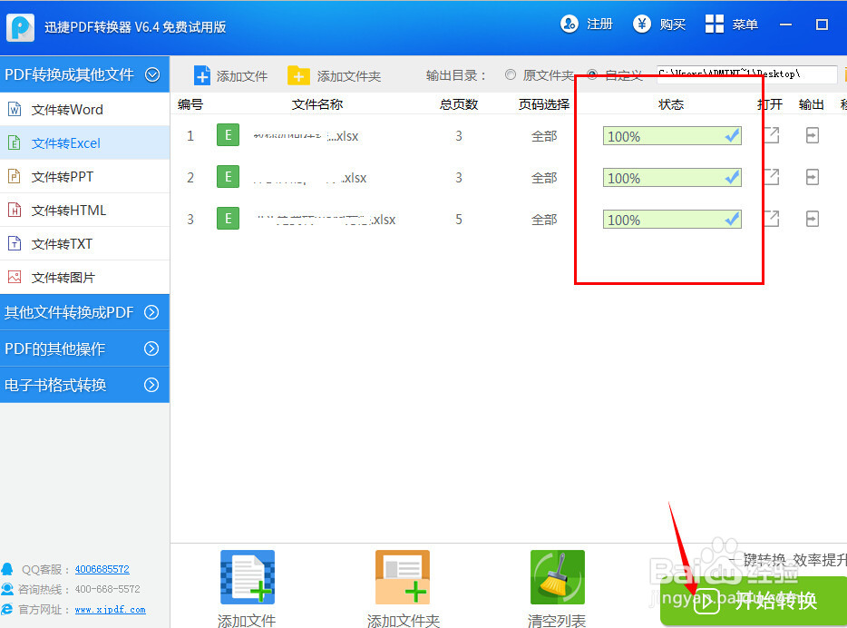Collapse the PDF转换成其他文件 section
Viewport: 847px width, 628px height.
152,74
